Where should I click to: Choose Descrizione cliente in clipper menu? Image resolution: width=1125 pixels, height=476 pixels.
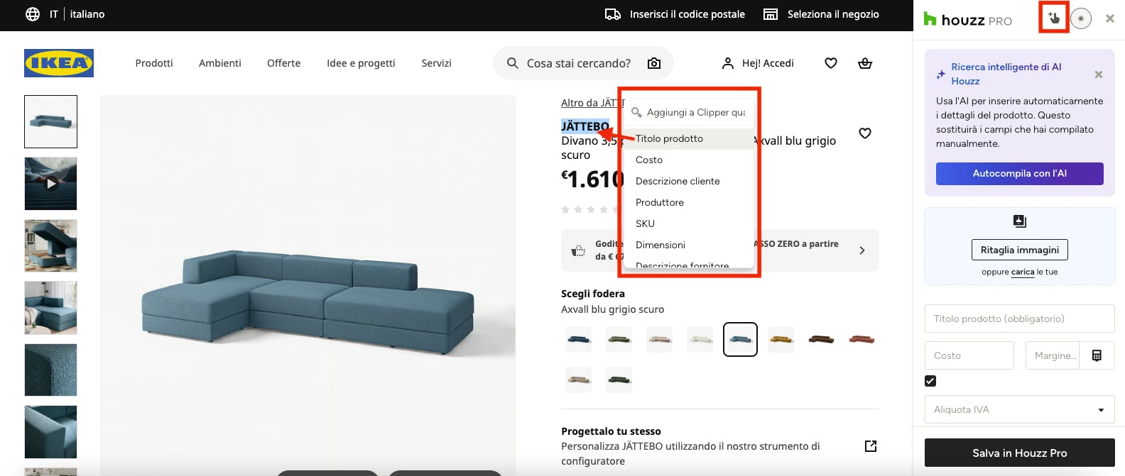689,181
